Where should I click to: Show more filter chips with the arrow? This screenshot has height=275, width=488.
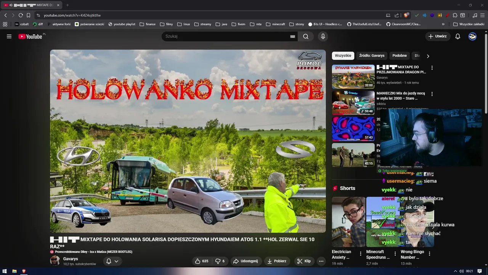[428, 56]
